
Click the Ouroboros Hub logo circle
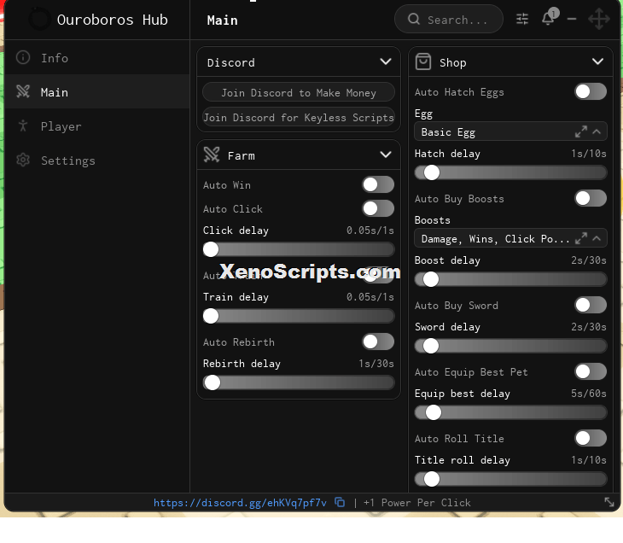click(40, 19)
